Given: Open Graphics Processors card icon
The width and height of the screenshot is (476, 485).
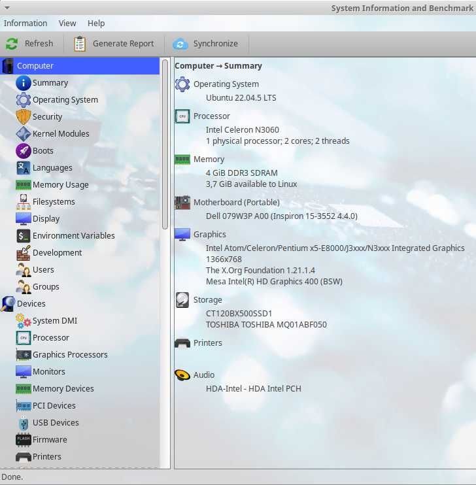Looking at the screenshot, I should point(24,355).
